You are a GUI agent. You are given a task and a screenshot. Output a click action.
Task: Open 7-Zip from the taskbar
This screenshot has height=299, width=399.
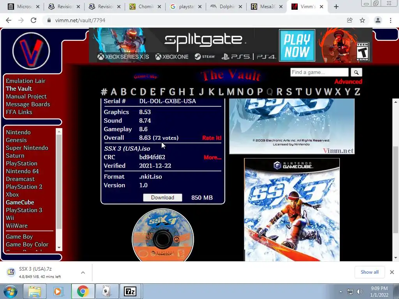point(130,291)
